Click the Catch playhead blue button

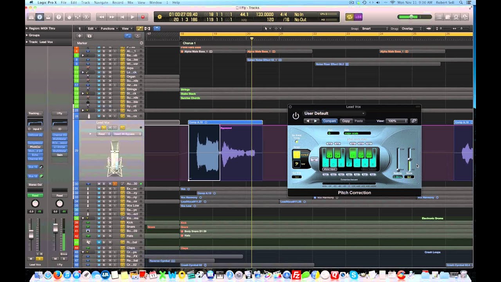click(x=157, y=29)
